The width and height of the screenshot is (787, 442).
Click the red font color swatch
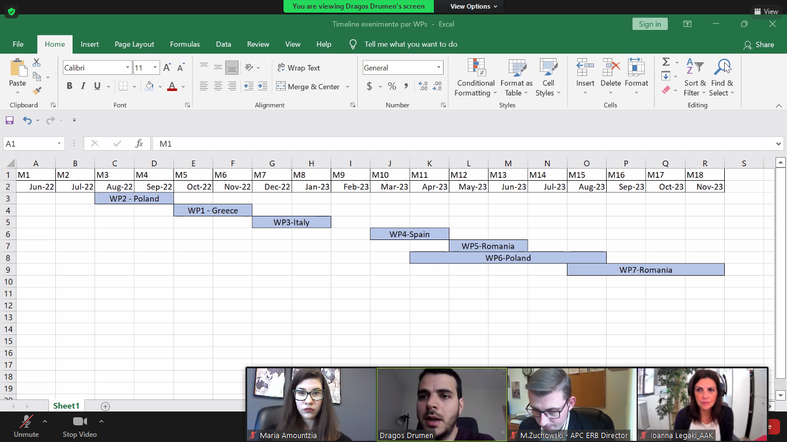(171, 87)
